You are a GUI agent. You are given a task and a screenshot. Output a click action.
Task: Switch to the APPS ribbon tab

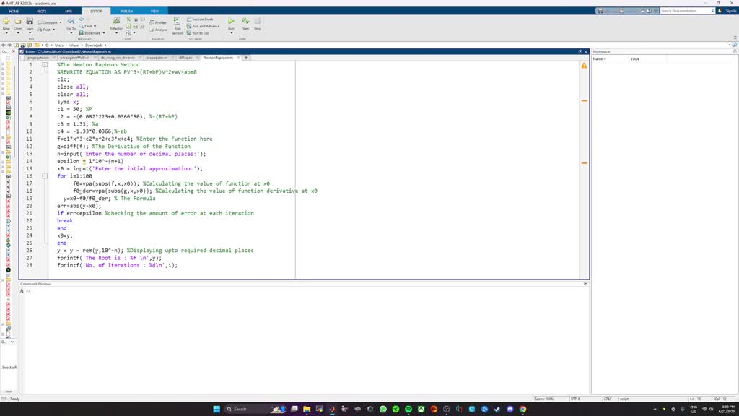(x=69, y=11)
